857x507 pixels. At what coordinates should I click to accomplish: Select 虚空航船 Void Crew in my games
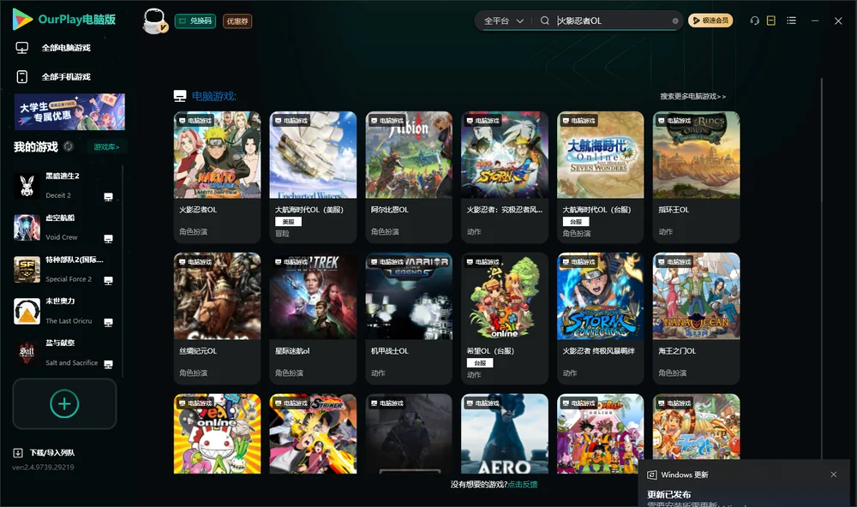pos(64,227)
